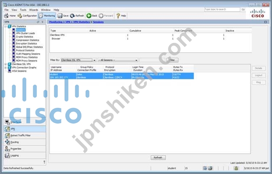Open the Configuration toolbar button
This screenshot has height=174, width=272.
27,16
